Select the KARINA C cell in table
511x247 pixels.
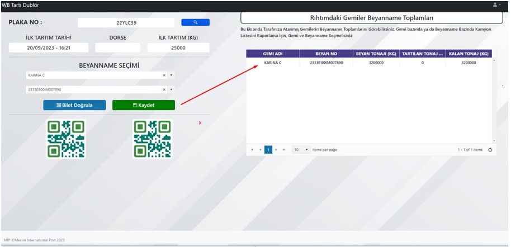[x=273, y=63]
